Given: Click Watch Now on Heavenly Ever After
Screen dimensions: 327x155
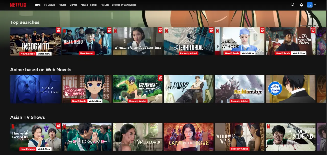Looking at the screenshot, I should pyautogui.click(x=44, y=149).
